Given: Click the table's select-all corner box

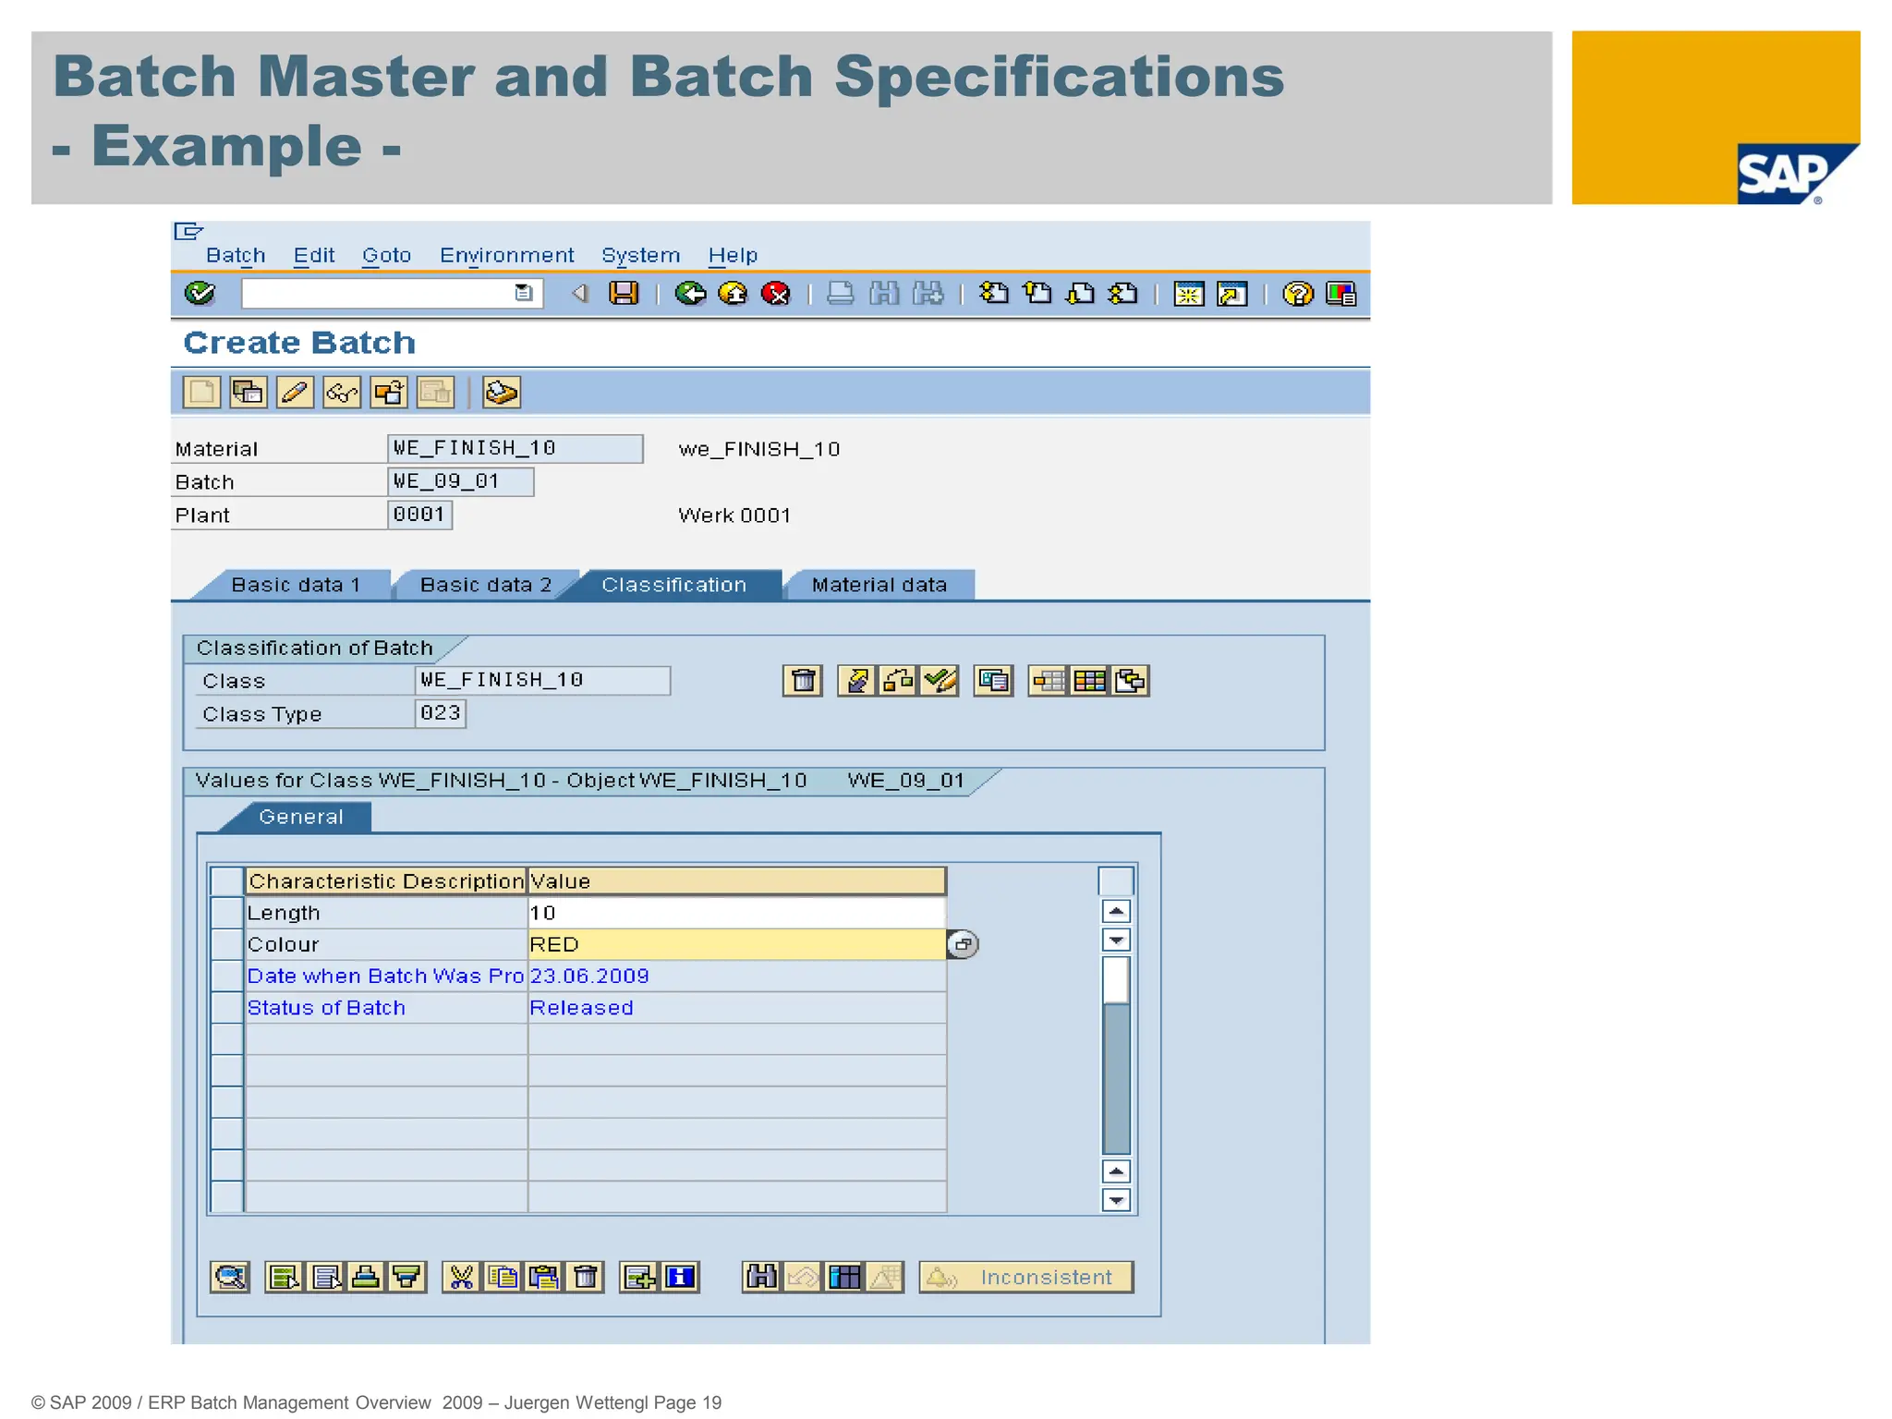Looking at the screenshot, I should 226,881.
